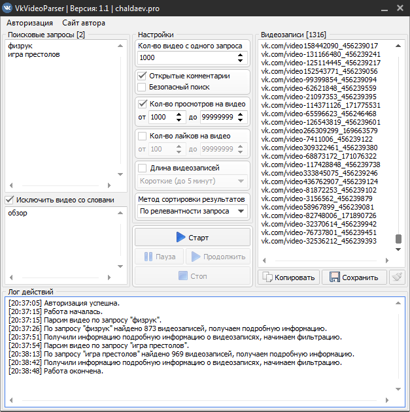Select search query 'игра престолов'
The image size is (410, 412).
pyautogui.click(x=34, y=54)
